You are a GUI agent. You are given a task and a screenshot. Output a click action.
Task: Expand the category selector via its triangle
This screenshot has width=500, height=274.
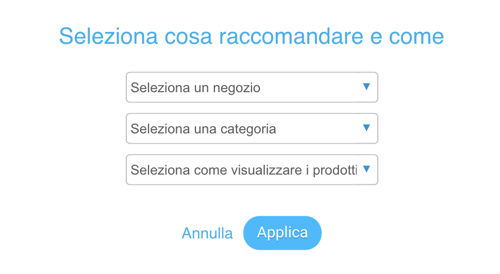366,128
